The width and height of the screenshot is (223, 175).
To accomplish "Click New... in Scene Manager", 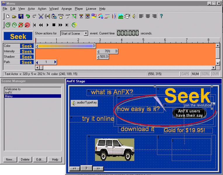I will (10, 160).
